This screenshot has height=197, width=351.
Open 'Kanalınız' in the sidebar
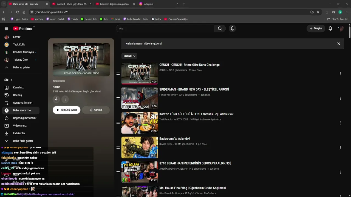21,88
